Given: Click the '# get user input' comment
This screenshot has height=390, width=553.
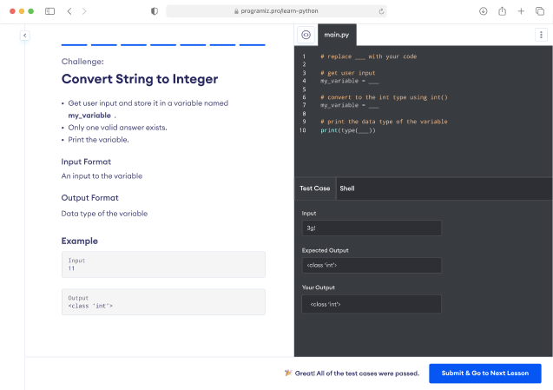Looking at the screenshot, I should tap(348, 73).
